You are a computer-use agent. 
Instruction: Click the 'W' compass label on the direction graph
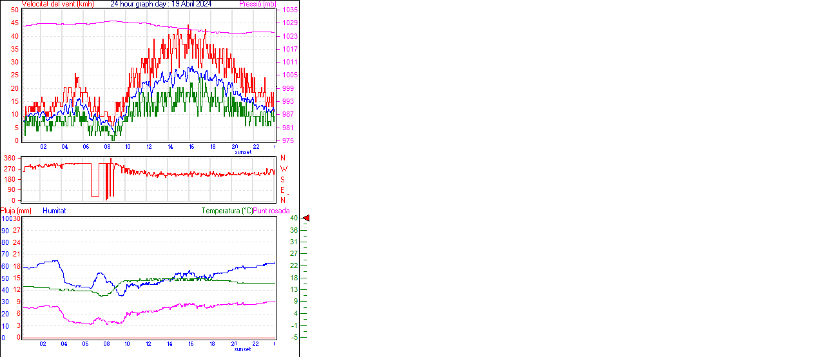(x=283, y=169)
